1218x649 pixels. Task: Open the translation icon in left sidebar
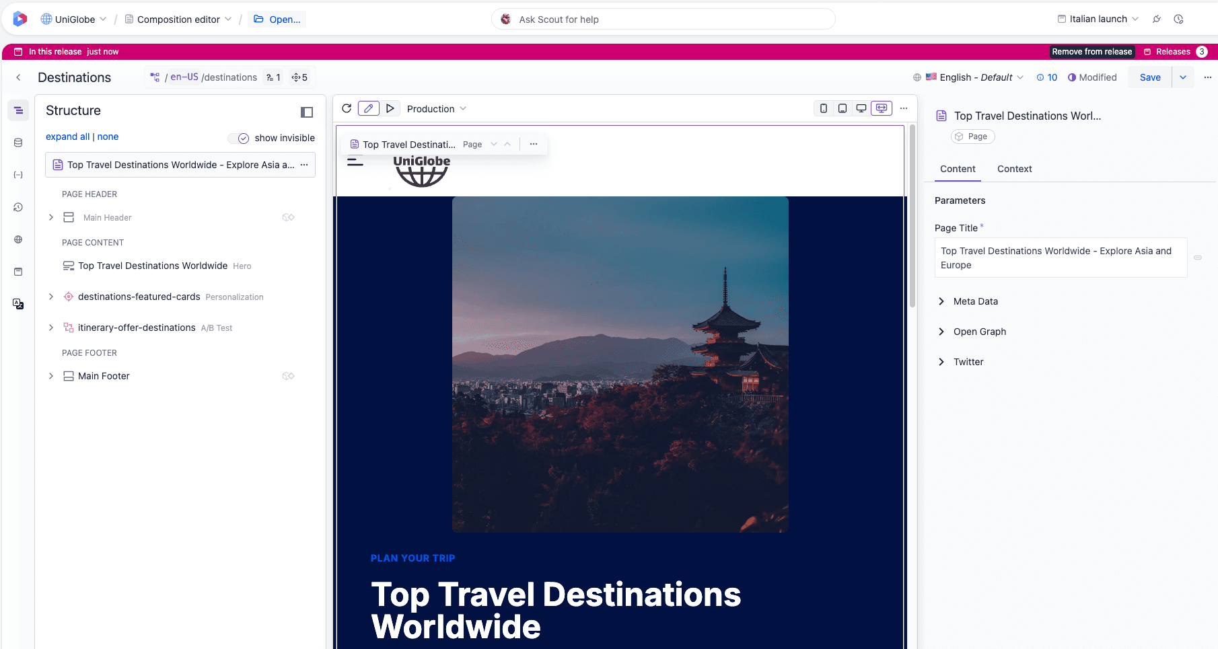(x=18, y=304)
